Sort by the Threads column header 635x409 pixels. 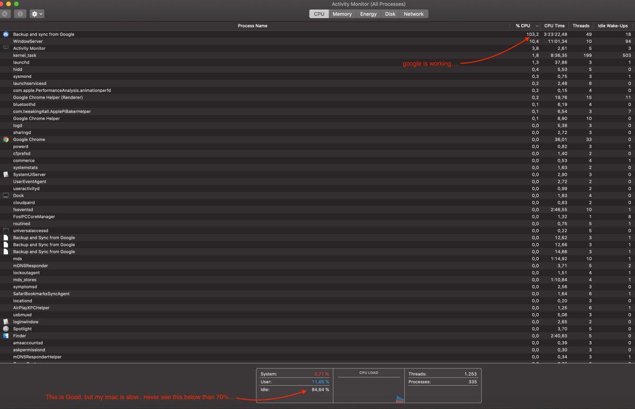[580, 26]
